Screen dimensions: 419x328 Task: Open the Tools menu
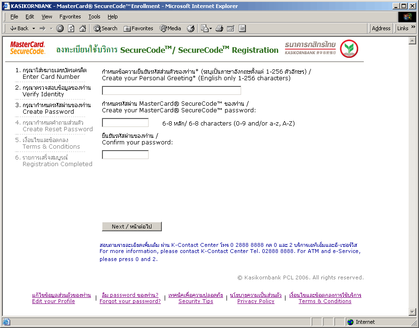point(94,17)
